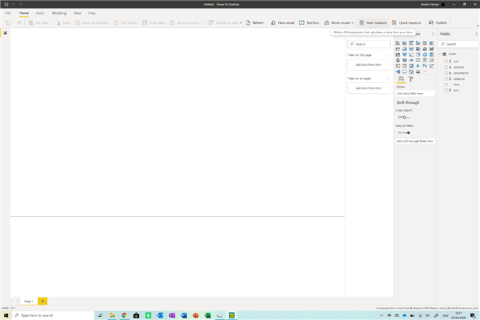Click the New measure button
Image resolution: width=480 pixels, height=320 pixels.
point(373,22)
